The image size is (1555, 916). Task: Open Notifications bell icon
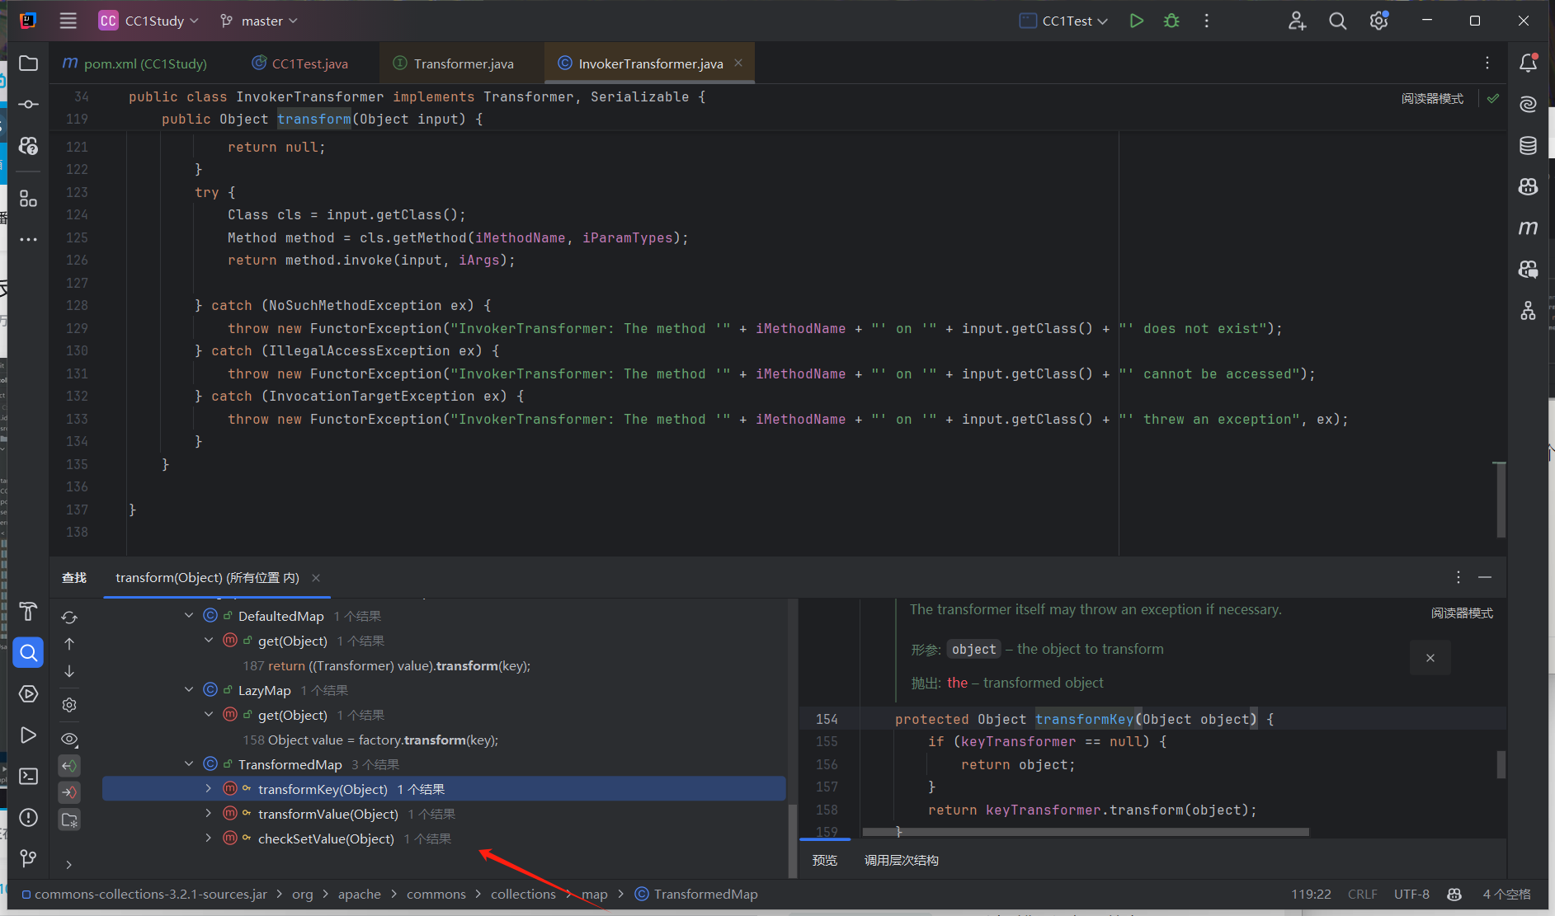tap(1528, 63)
